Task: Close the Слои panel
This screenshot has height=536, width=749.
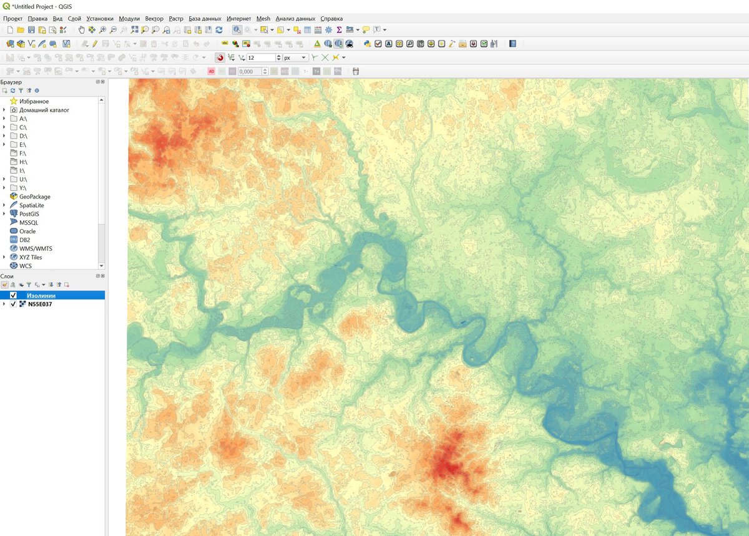Action: [103, 276]
